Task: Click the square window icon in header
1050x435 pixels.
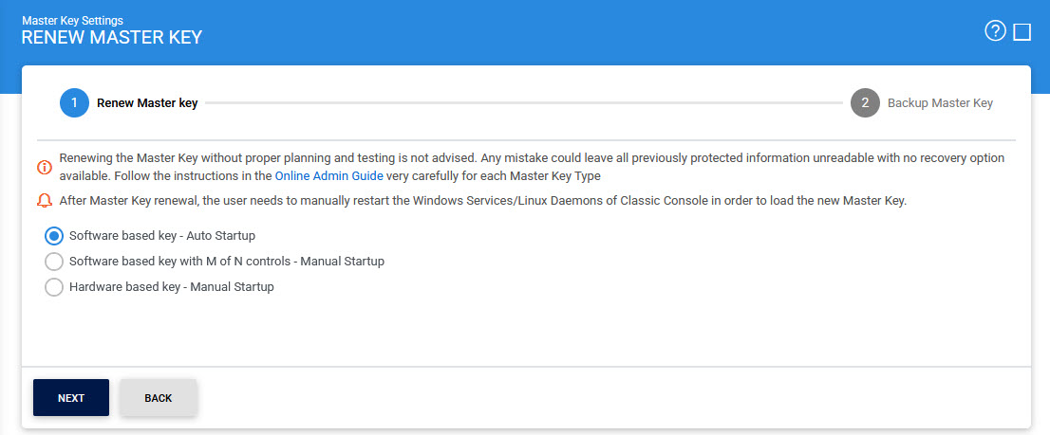Action: click(1022, 32)
